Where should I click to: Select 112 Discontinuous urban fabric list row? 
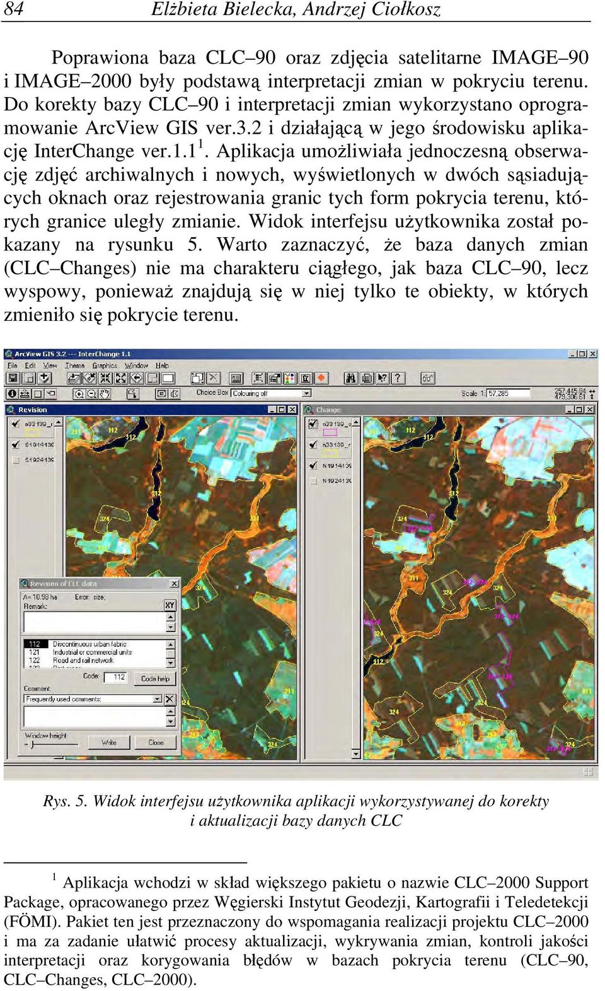point(95,644)
